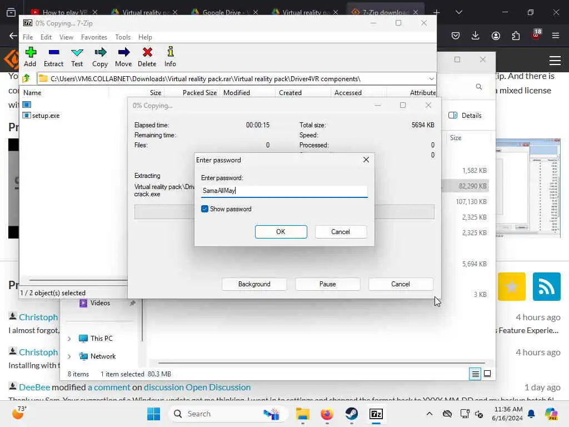Confirm password with OK button
The image size is (569, 427).
(281, 232)
